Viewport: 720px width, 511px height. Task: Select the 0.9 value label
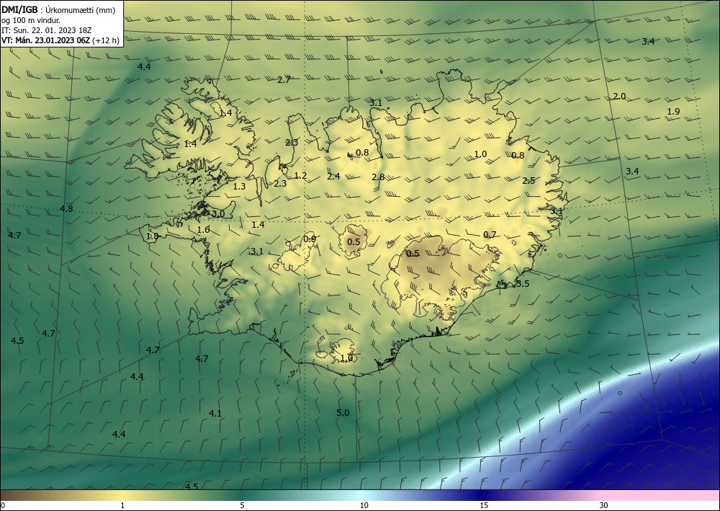[310, 239]
